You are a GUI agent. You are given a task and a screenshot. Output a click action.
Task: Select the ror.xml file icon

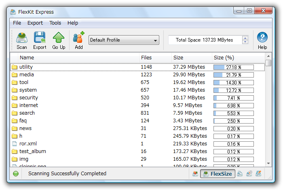pos(15,144)
